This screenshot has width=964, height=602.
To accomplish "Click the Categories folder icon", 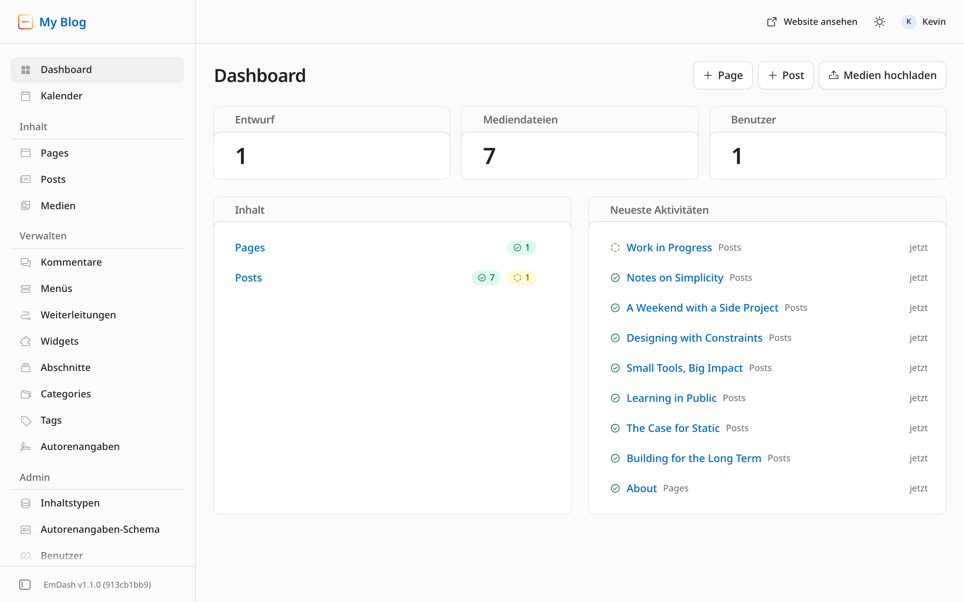I will (x=26, y=394).
